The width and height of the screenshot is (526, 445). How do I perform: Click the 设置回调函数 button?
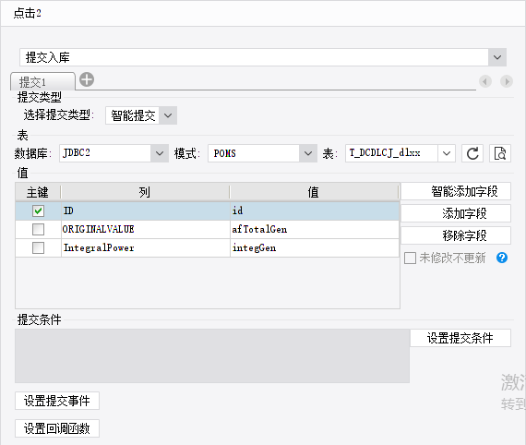tap(57, 428)
